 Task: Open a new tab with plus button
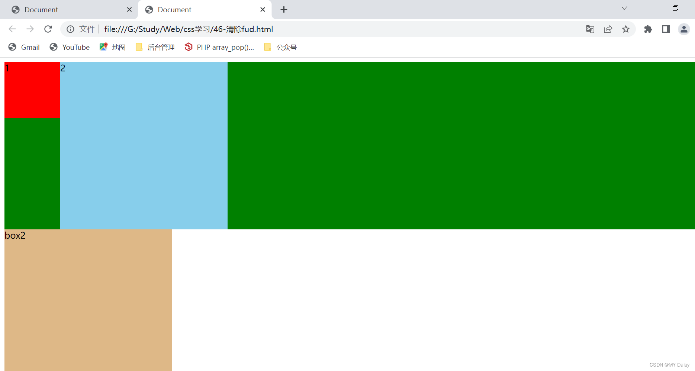click(284, 10)
